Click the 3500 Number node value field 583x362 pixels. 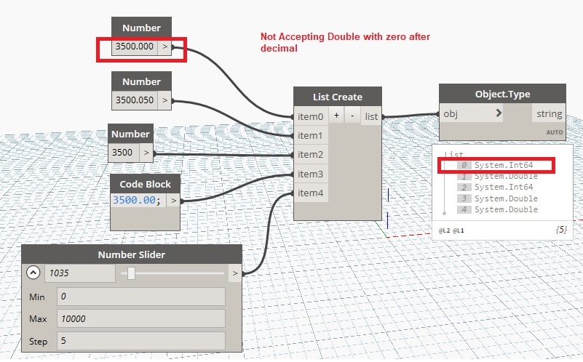[124, 153]
